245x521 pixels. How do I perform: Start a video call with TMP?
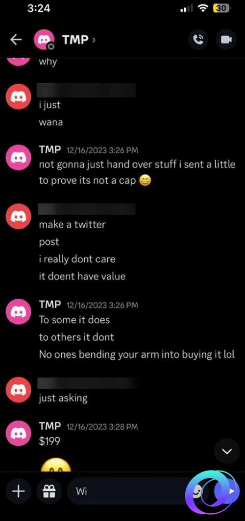click(x=226, y=40)
